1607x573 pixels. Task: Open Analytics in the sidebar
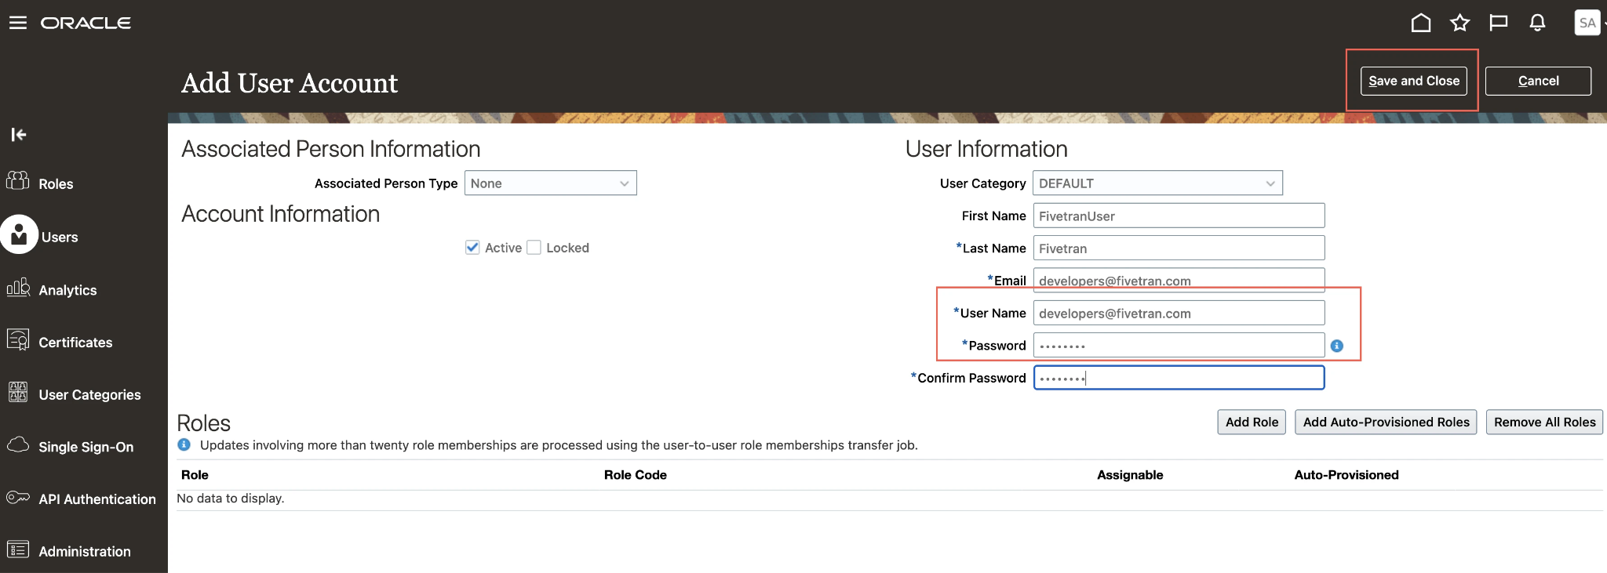click(67, 290)
